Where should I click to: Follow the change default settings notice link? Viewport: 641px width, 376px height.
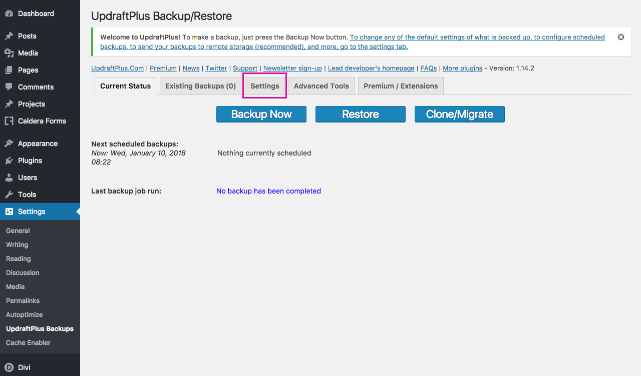(353, 42)
